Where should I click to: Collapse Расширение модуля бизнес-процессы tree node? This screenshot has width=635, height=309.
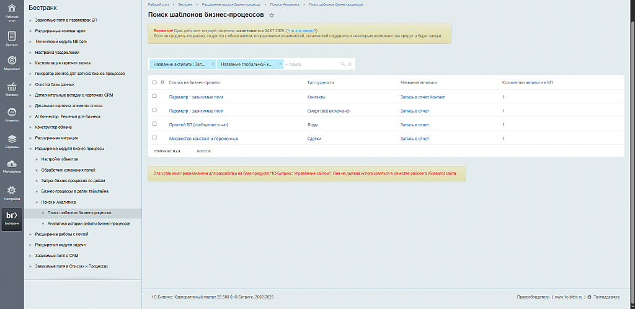pos(30,149)
